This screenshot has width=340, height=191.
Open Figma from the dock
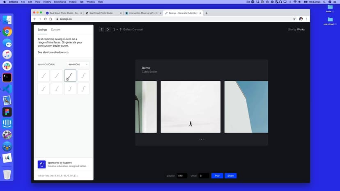(7, 112)
